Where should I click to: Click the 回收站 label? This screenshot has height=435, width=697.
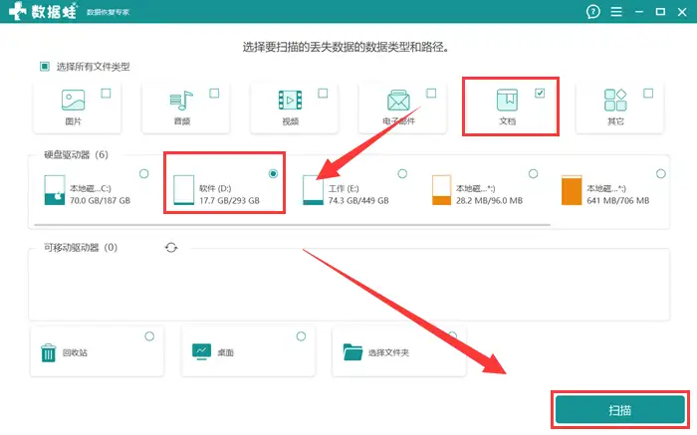click(x=75, y=352)
